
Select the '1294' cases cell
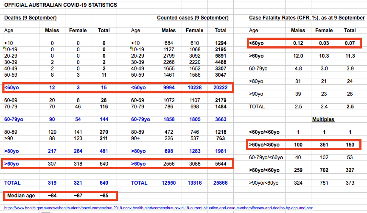tap(220, 43)
